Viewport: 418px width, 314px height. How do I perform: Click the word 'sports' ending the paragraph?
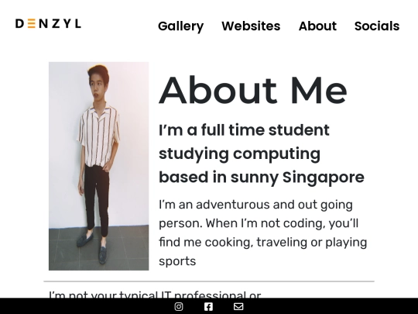(177, 261)
